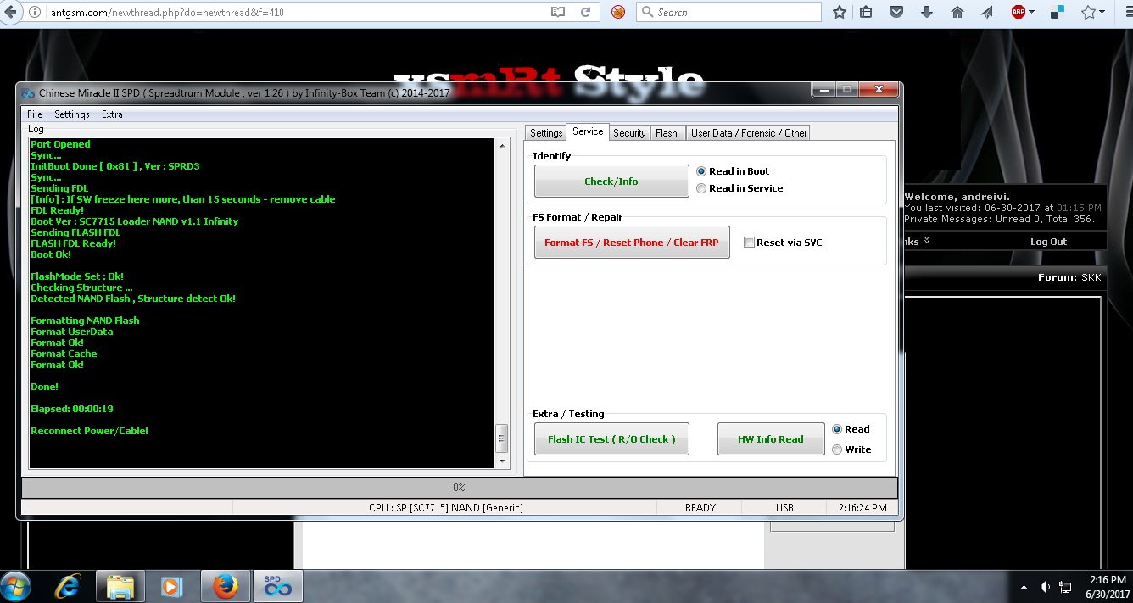1133x603 pixels.
Task: Bookmark this page with the star icon
Action: click(840, 12)
